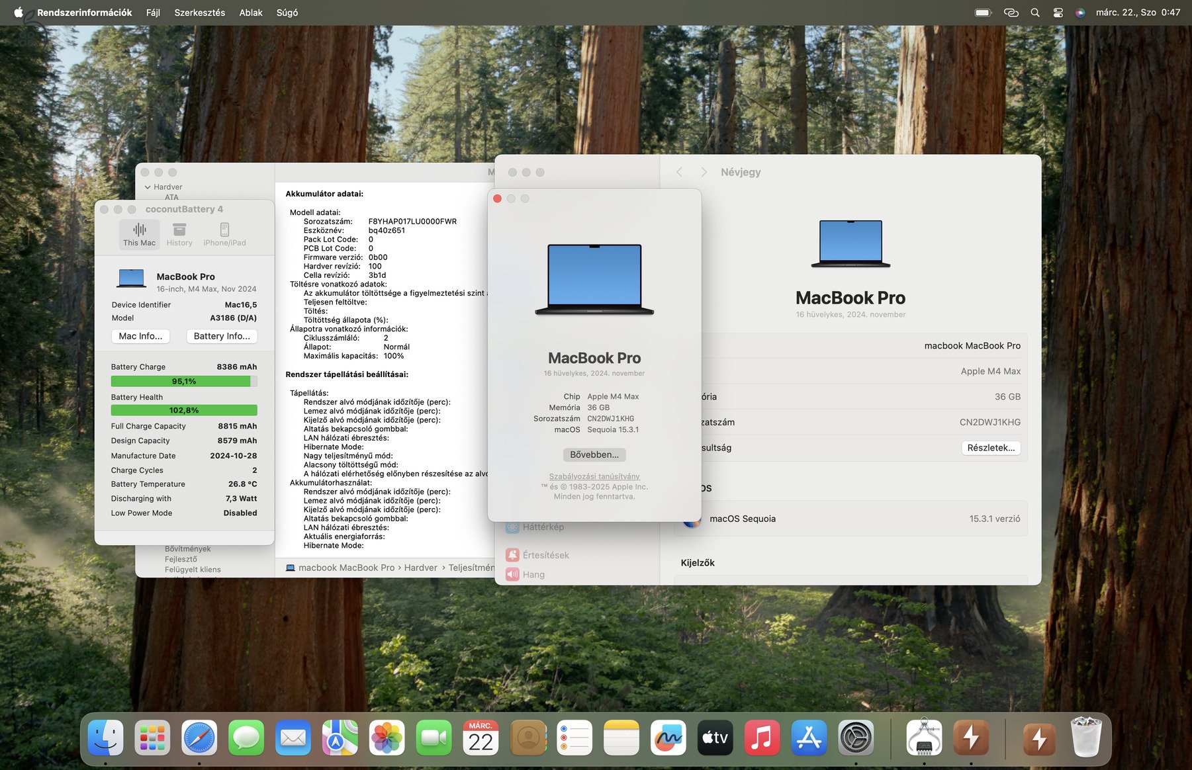The height and width of the screenshot is (770, 1192).
Task: Open the Rendszerinformációk app menu
Action: (84, 12)
